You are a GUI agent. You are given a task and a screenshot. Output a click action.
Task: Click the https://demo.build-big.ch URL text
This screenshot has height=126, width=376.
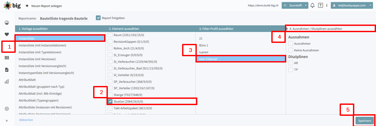[x=263, y=5]
